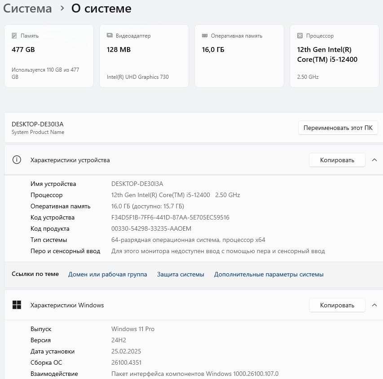Image resolution: width=383 pixels, height=379 pixels.
Task: Select the 64-разрядная операционная система value
Action: [x=188, y=240]
